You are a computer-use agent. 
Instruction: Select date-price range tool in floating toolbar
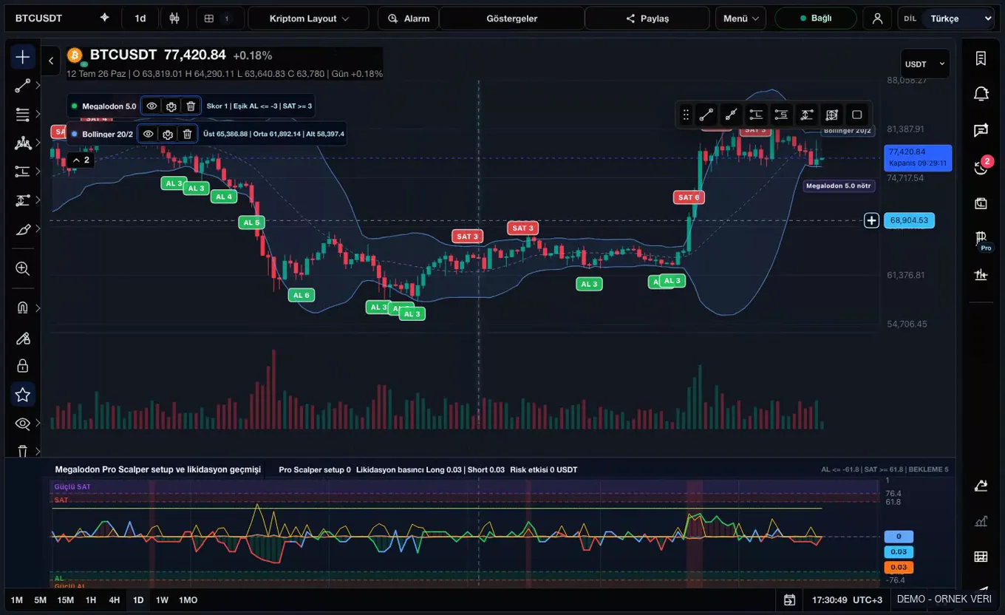tap(832, 115)
